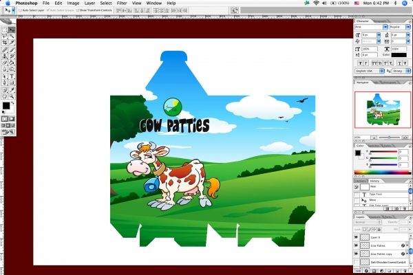
Task: Select the Eyedropper tool
Action: coord(11,90)
